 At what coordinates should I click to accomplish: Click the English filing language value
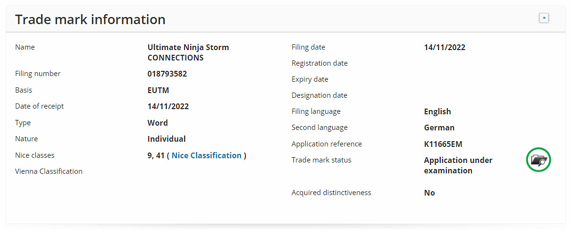click(x=437, y=111)
